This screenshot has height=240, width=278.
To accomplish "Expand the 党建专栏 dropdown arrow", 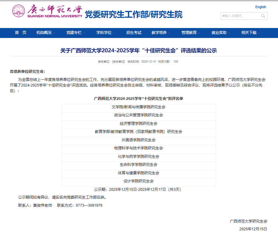I will tap(84, 33).
